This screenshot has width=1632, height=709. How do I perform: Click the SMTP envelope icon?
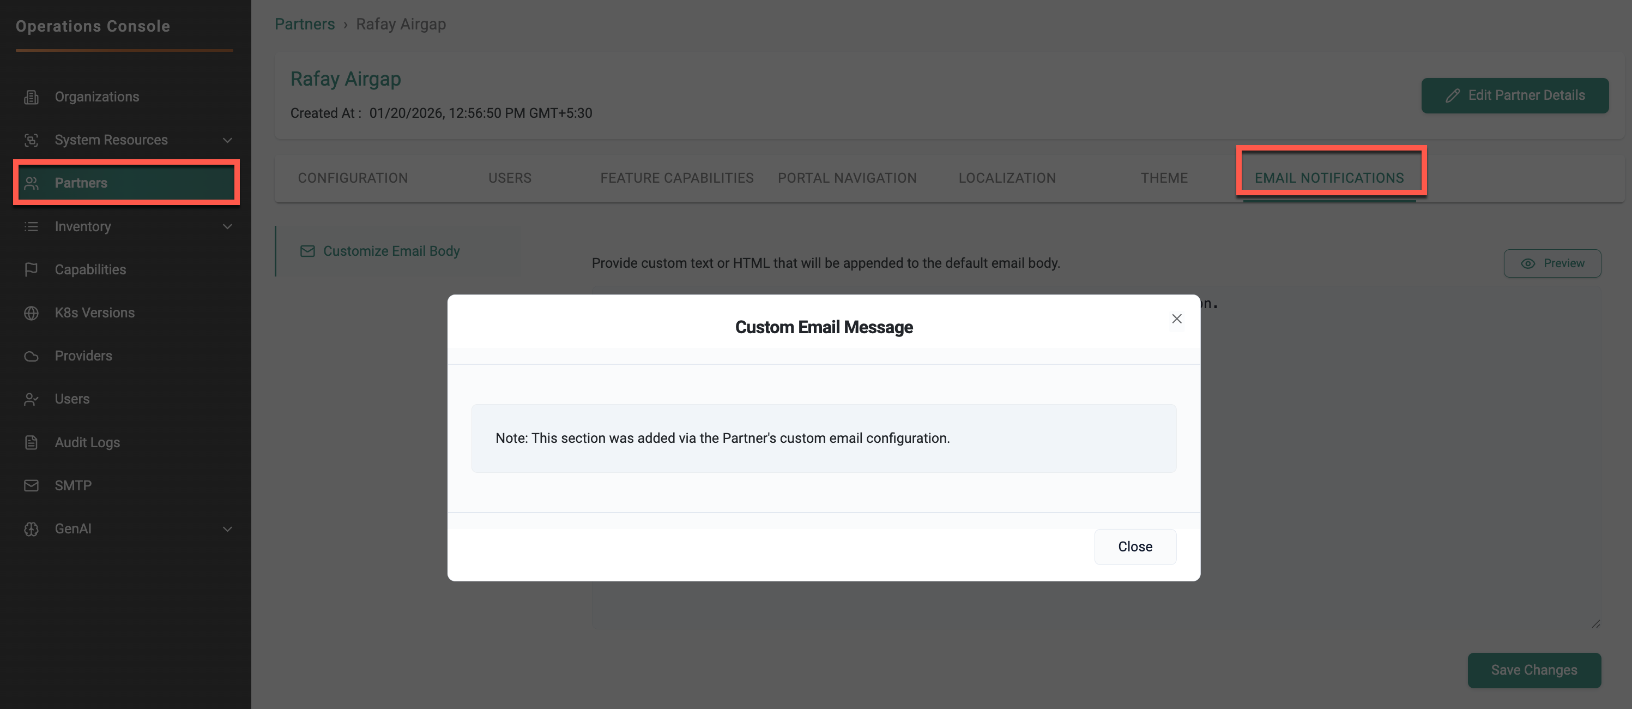coord(31,485)
